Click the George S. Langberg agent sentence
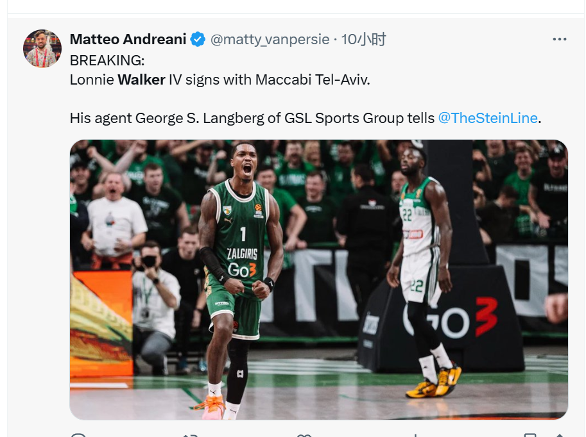The image size is (586, 437). click(306, 118)
